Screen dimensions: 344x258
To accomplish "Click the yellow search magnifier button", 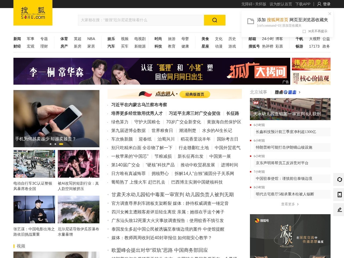I will click(215, 20).
